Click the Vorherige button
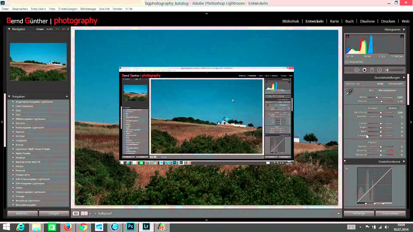The width and height of the screenshot is (413, 232). [359, 213]
